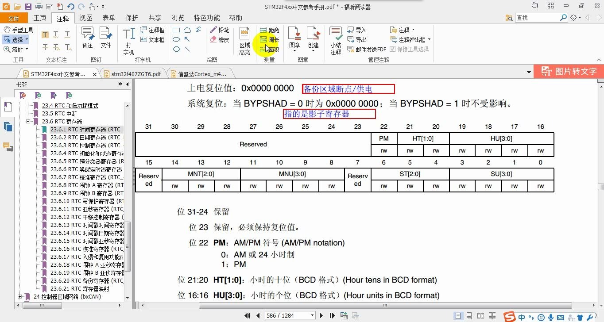Select the 铅笔 (Pencil) annotation tool
Screen dimensions: 604x322
[220, 30]
